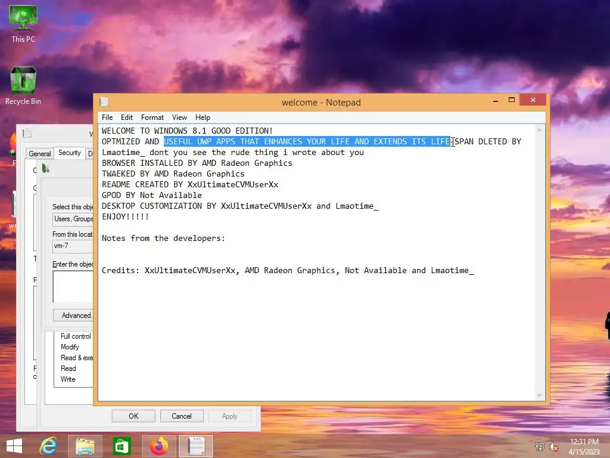This screenshot has width=610, height=458.
Task: Click Cancel in the properties dialog
Action: [182, 416]
